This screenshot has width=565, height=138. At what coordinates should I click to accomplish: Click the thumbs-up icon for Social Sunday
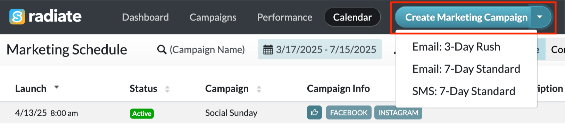click(314, 112)
